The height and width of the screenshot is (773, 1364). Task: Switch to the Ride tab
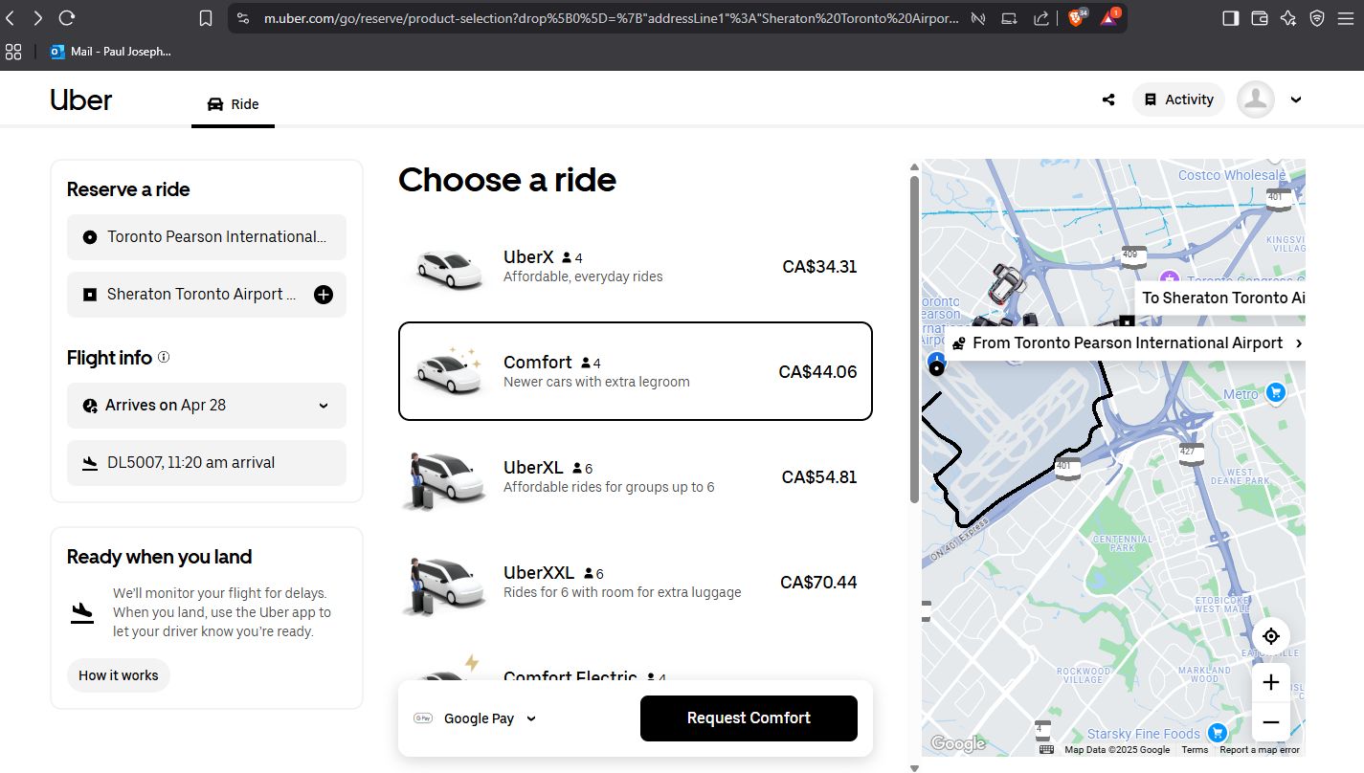[x=234, y=104]
